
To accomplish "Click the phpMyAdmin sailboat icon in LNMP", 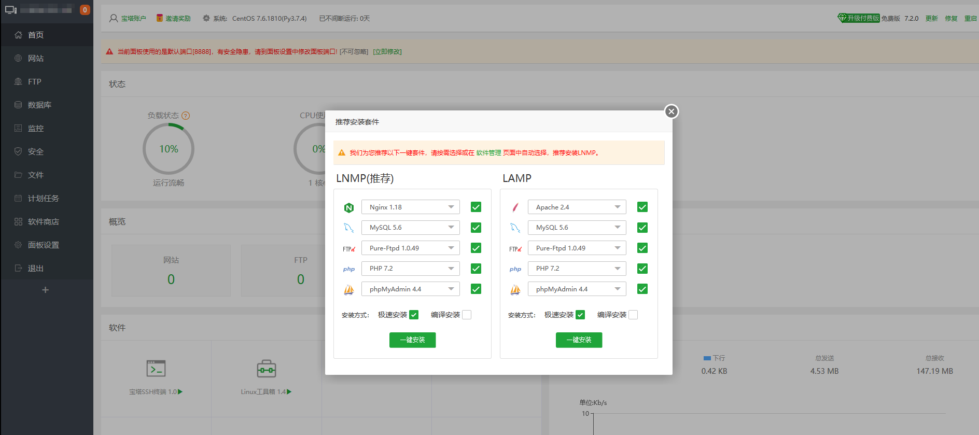I will 349,289.
